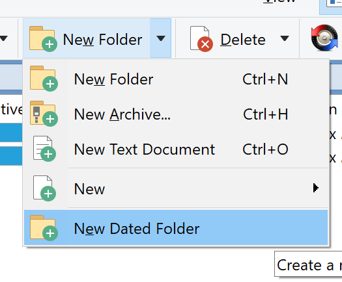Click the folder icon in New Folder menu row

click(44, 79)
